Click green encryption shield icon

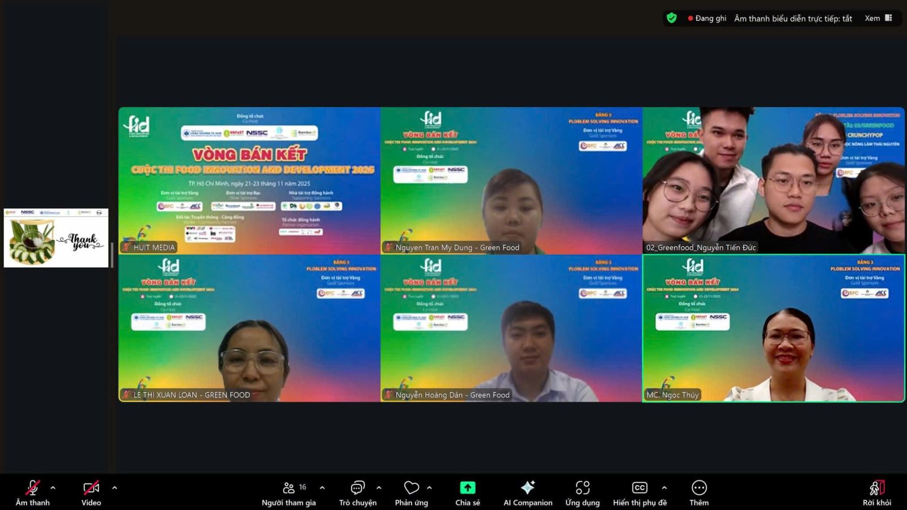pyautogui.click(x=672, y=18)
